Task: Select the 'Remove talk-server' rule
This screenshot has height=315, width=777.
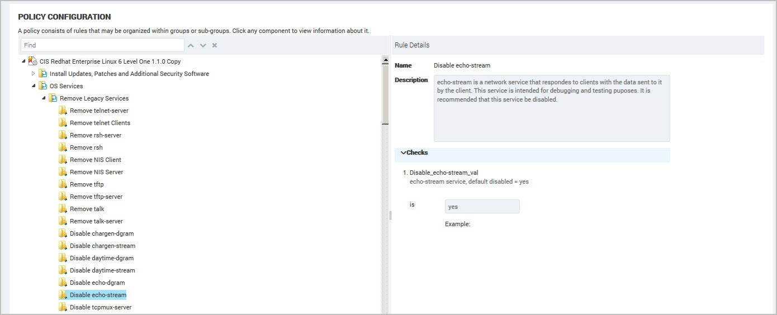Action: click(96, 221)
